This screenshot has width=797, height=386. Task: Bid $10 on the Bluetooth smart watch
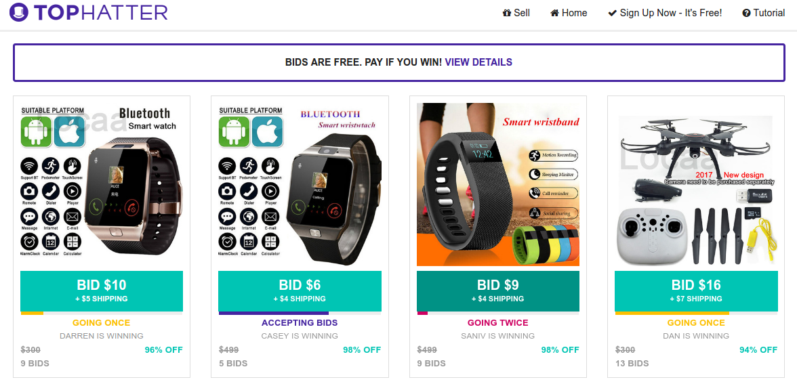pos(102,291)
